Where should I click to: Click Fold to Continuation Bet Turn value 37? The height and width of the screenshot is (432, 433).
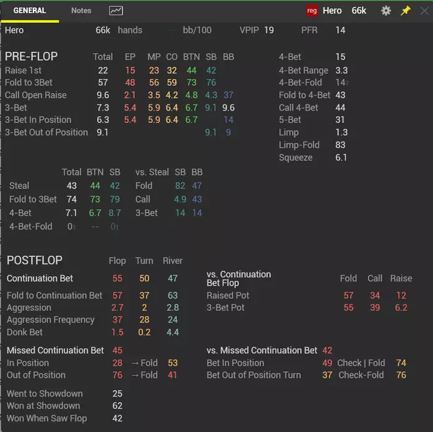click(144, 295)
